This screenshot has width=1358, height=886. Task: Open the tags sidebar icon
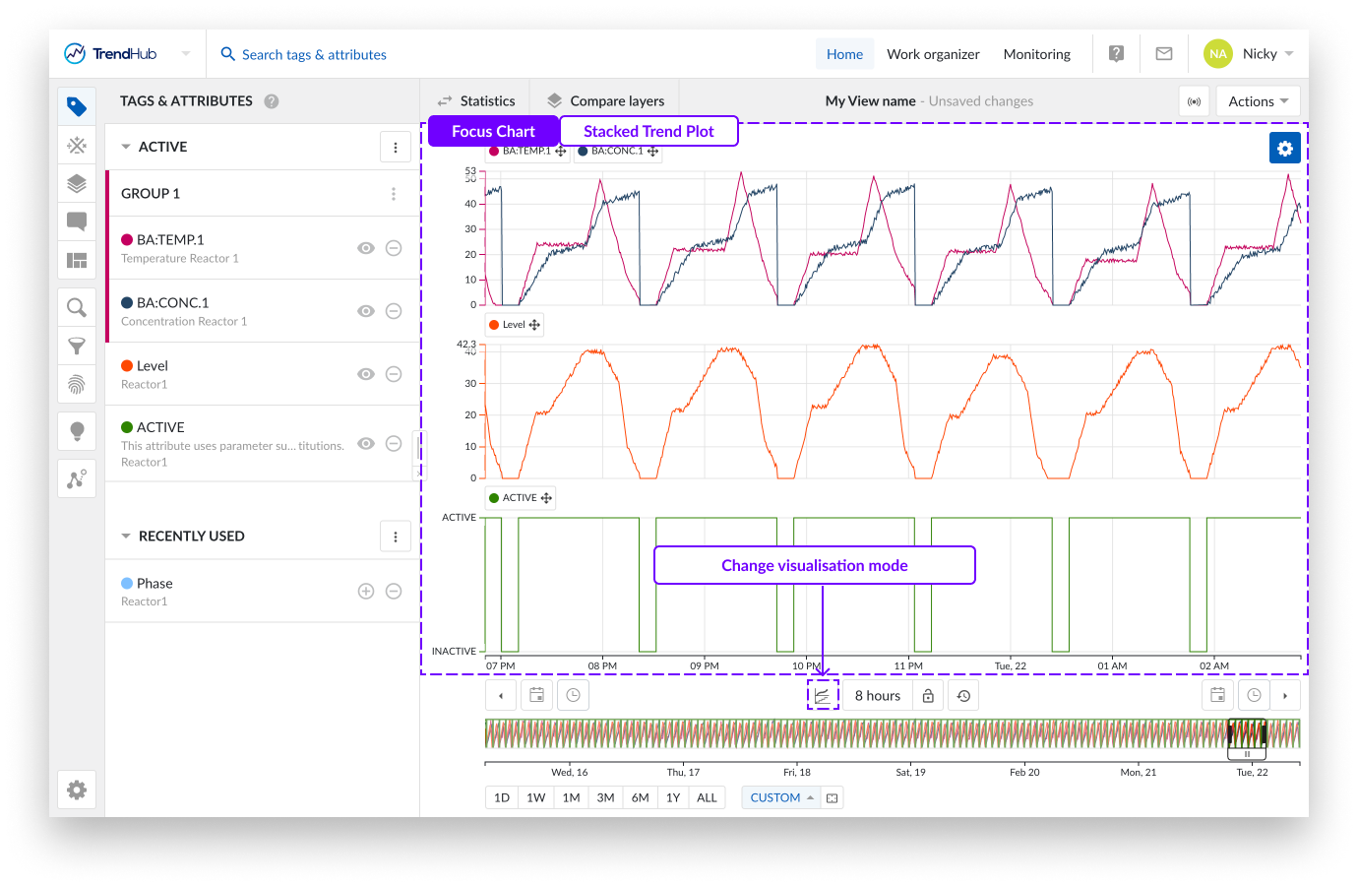point(77,106)
